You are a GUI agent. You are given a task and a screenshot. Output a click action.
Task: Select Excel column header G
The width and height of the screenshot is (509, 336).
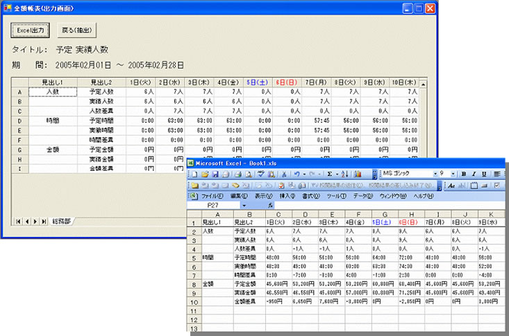click(x=385, y=214)
